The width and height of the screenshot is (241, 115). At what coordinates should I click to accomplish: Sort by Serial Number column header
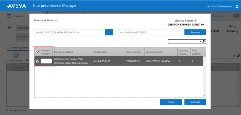click(135, 52)
